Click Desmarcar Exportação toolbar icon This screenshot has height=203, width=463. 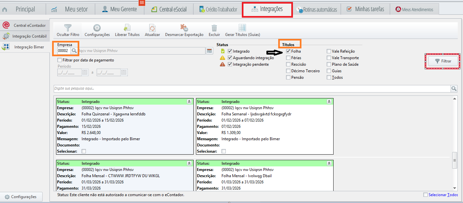tap(184, 28)
